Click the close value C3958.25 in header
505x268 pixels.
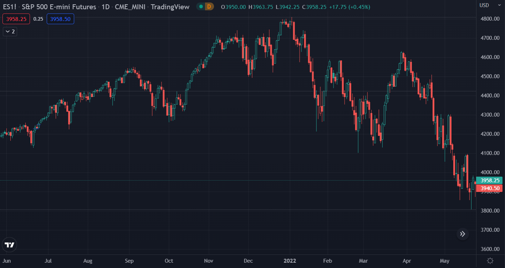click(314, 7)
